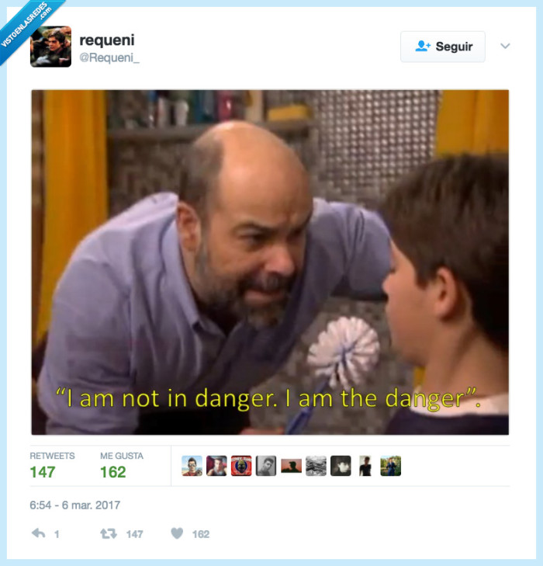The image size is (543, 566).
Task: Click the first liker avatar with sunglasses
Action: pyautogui.click(x=192, y=466)
